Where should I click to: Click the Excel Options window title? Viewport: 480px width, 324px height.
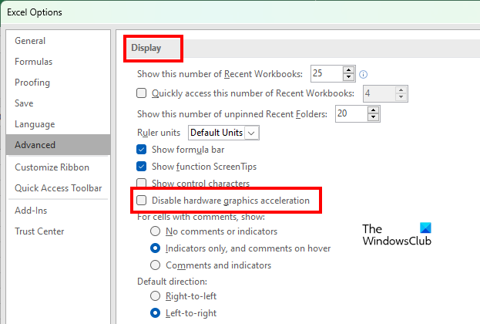pos(34,12)
